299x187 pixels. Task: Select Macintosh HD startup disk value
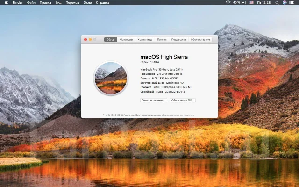pos(175,83)
